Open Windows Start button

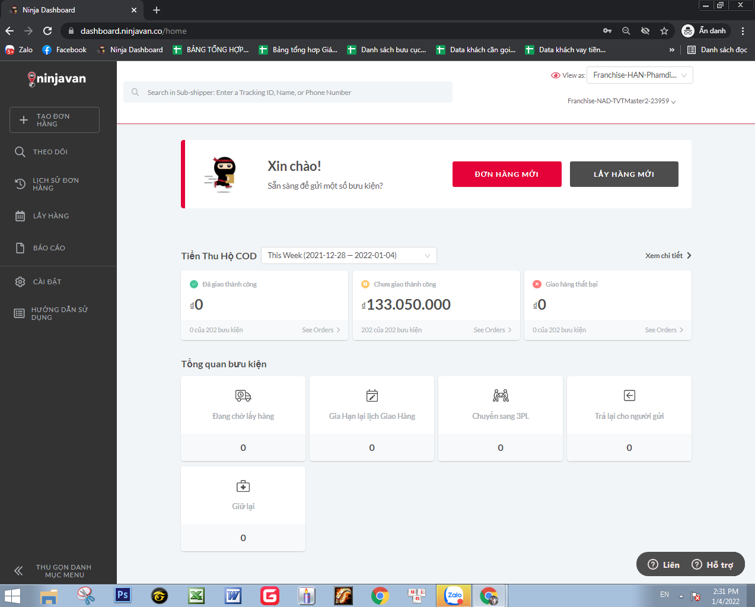click(12, 596)
